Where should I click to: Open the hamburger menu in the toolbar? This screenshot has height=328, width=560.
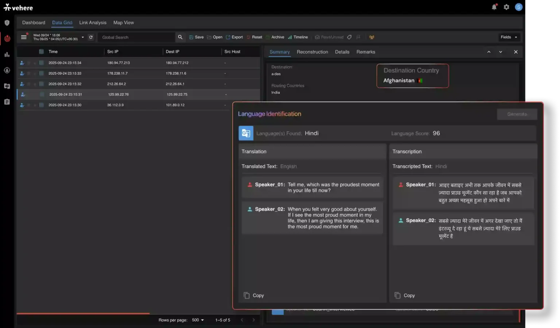24,37
